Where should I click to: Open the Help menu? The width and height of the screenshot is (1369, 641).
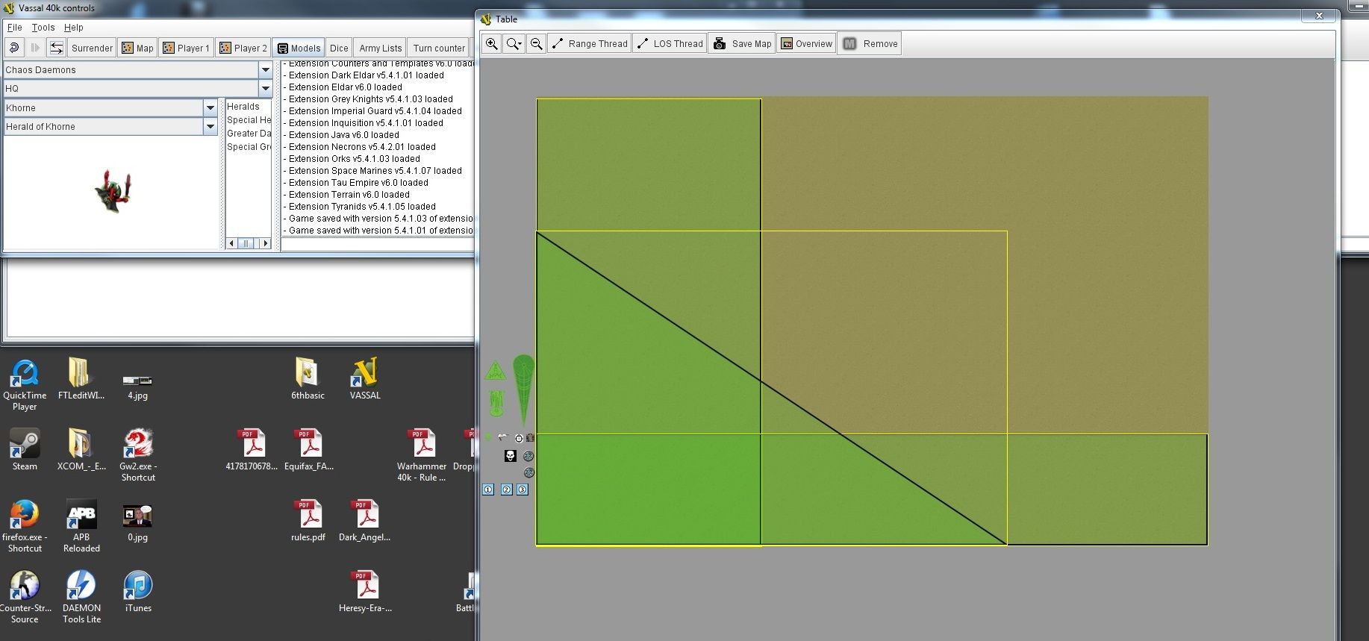(x=73, y=28)
